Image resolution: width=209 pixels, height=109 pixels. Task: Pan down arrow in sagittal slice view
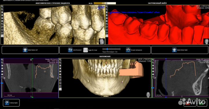153,69
